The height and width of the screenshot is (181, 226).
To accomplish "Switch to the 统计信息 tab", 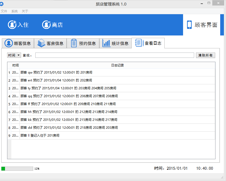I will pos(115,43).
